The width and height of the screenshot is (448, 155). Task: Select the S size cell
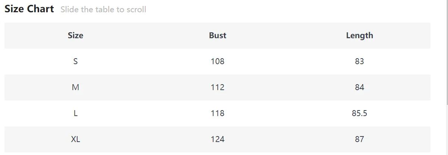[75, 62]
